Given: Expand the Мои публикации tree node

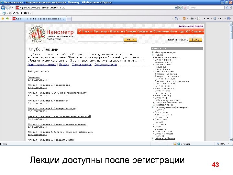Looking at the screenshot, I should pos(152,52).
